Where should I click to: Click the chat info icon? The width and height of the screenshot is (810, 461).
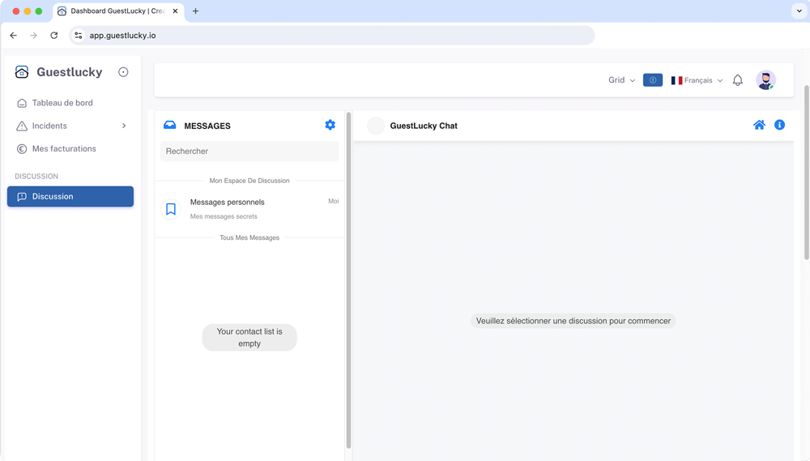pos(779,125)
